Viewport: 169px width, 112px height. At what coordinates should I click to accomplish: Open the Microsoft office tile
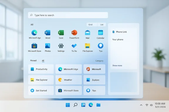pyautogui.click(x=94, y=69)
